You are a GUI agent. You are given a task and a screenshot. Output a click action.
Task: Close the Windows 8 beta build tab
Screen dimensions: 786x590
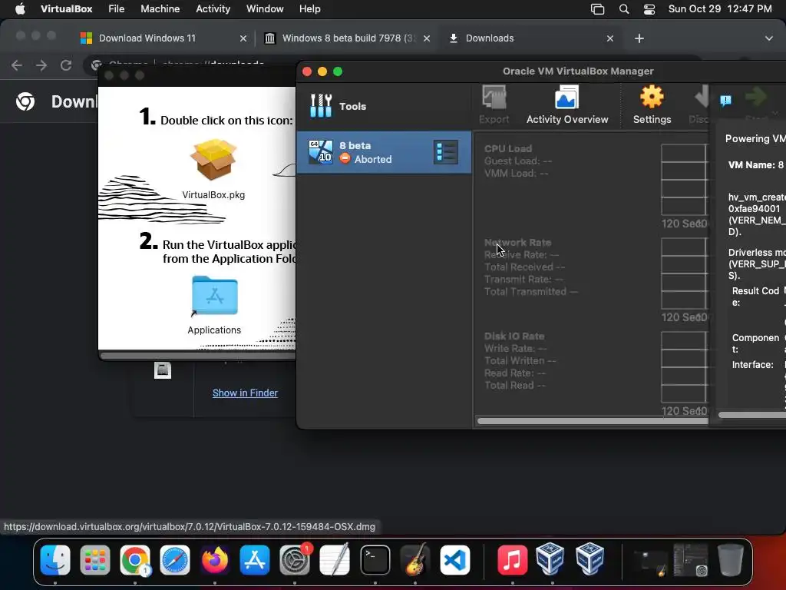pos(427,38)
